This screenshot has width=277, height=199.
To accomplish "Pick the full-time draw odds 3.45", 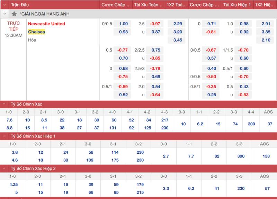I will [x=177, y=40].
